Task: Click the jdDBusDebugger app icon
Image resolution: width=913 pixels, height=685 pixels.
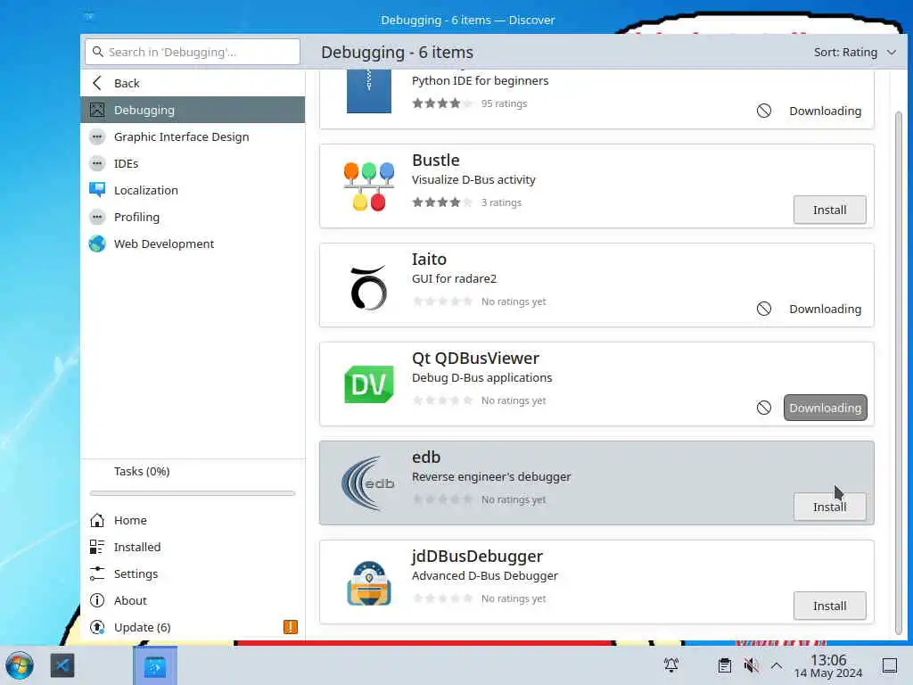Action: coord(368,583)
